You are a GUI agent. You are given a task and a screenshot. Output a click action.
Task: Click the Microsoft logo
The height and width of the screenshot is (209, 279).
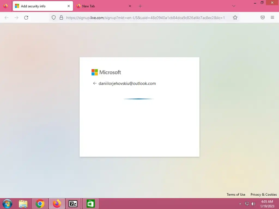pos(106,72)
